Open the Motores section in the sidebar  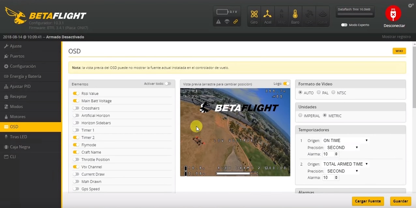tap(18, 116)
